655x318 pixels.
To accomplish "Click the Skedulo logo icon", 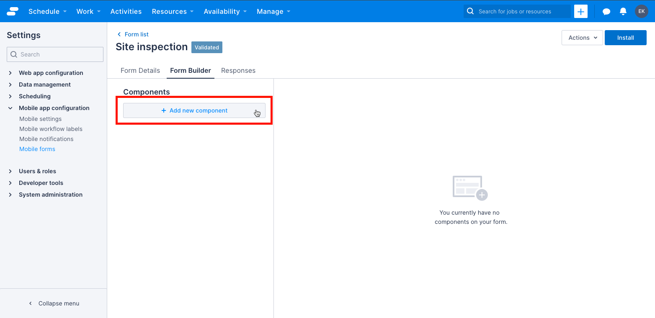I will pyautogui.click(x=13, y=11).
